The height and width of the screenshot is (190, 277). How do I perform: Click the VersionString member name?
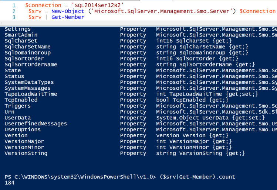coord(26,153)
